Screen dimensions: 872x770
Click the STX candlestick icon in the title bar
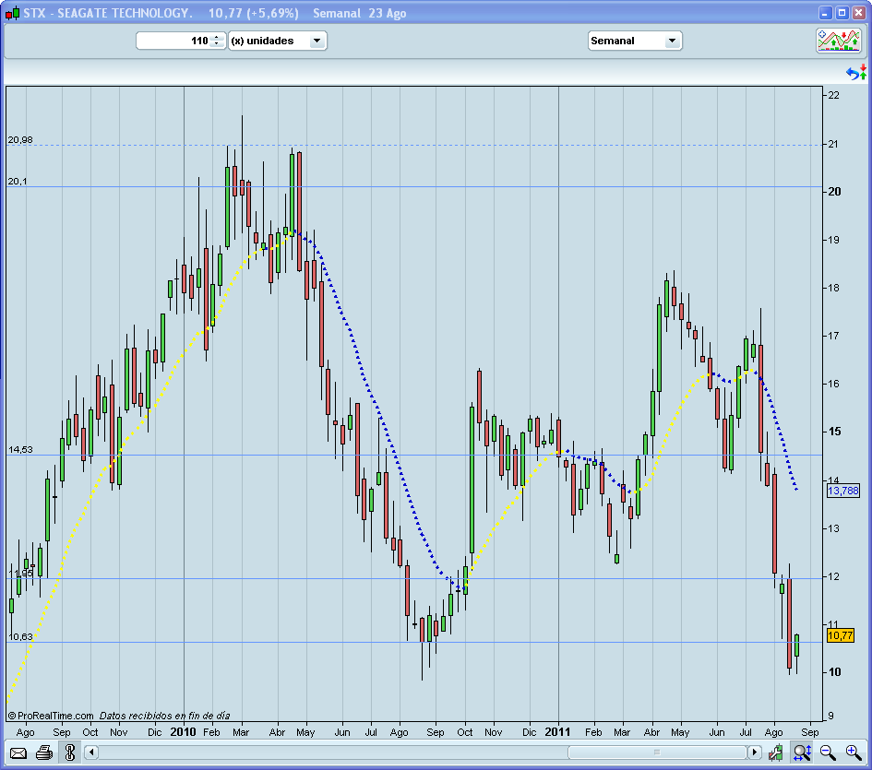(11, 13)
